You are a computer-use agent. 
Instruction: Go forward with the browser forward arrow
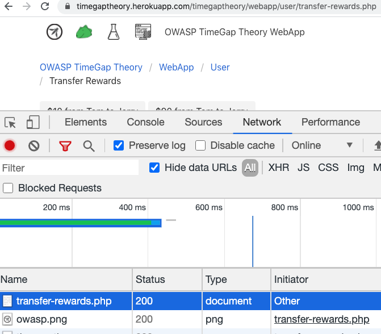click(x=27, y=6)
